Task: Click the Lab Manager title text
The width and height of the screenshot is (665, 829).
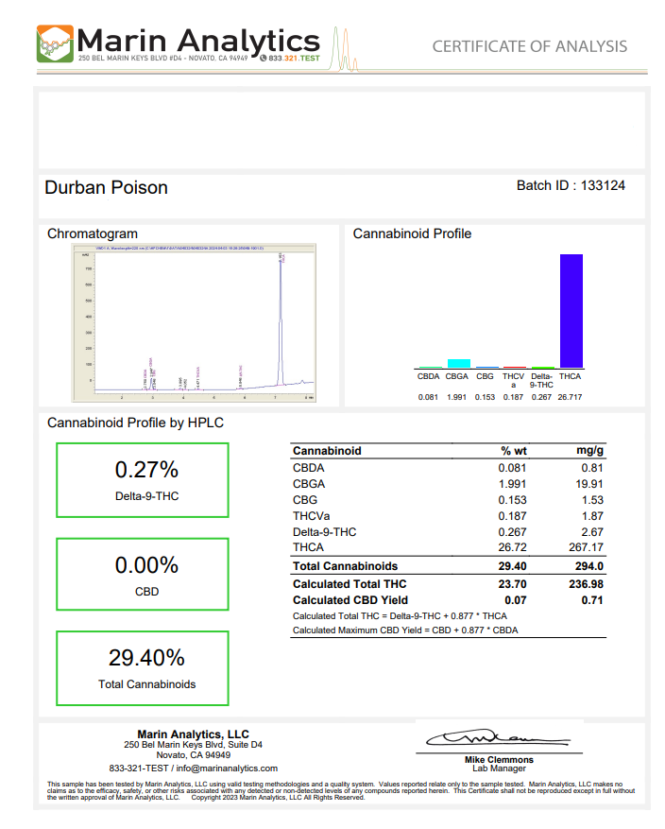Action: [x=499, y=769]
